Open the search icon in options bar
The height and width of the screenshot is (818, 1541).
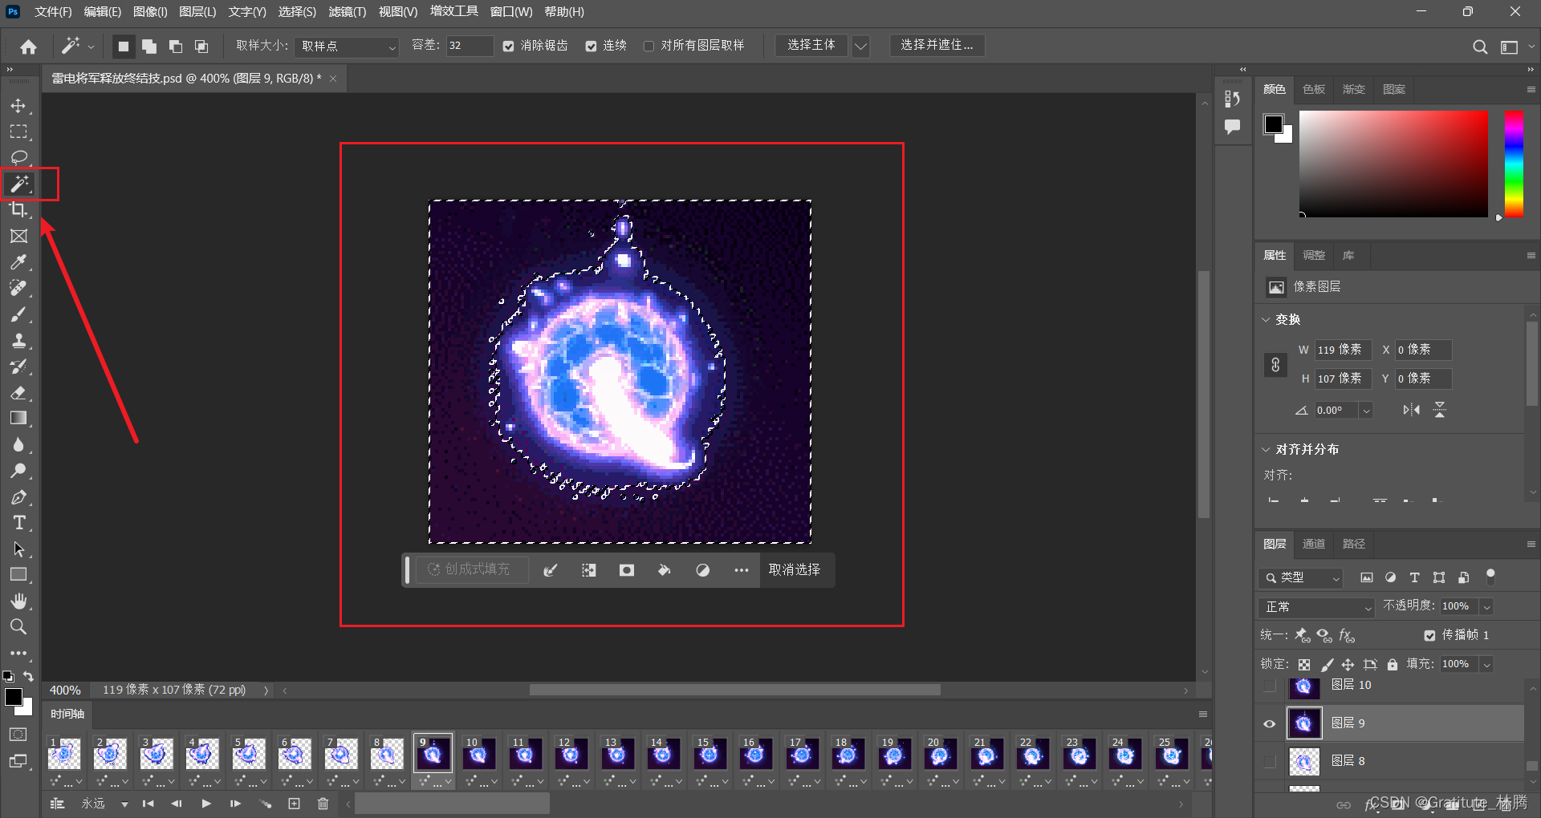[1480, 47]
